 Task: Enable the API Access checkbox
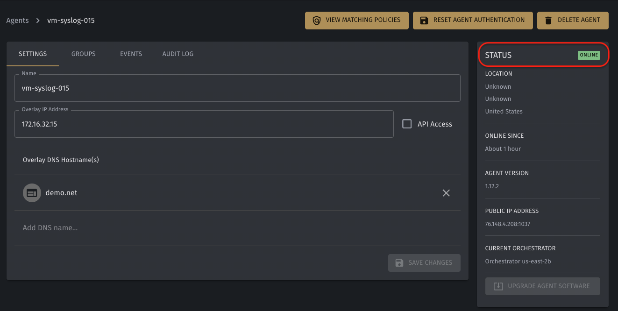[407, 124]
